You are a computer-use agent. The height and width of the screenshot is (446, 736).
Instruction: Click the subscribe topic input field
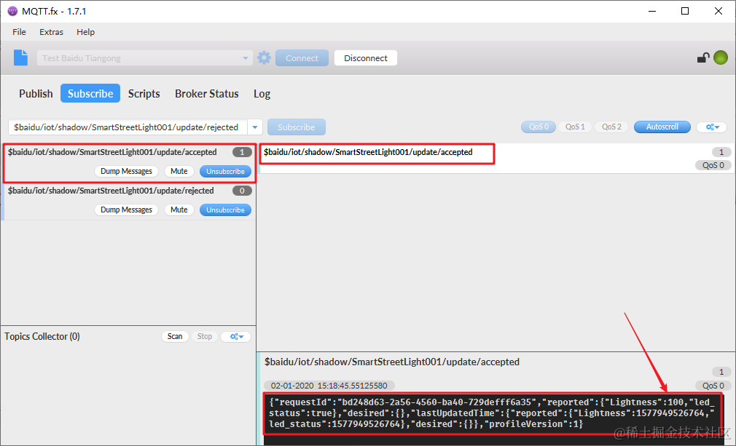(128, 127)
